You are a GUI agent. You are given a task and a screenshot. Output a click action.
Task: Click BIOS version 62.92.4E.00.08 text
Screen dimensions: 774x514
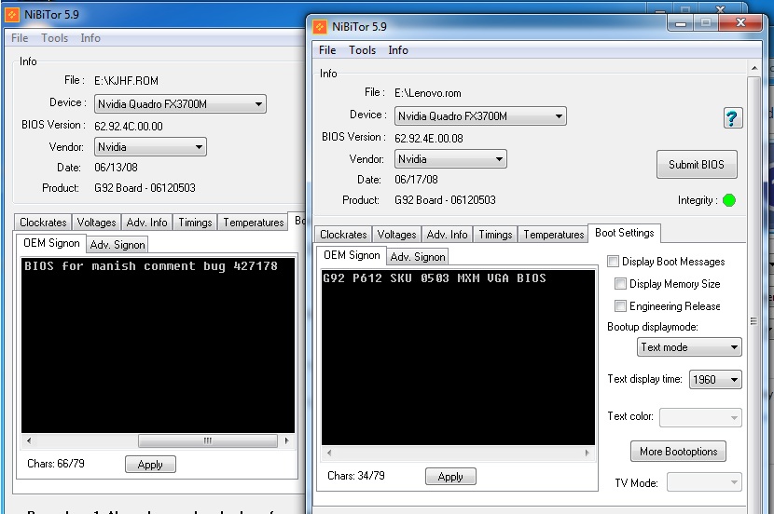(428, 139)
